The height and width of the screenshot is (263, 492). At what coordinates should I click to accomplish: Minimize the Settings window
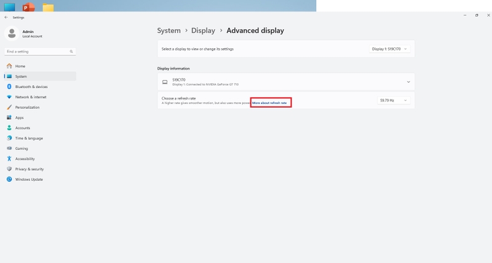465,15
